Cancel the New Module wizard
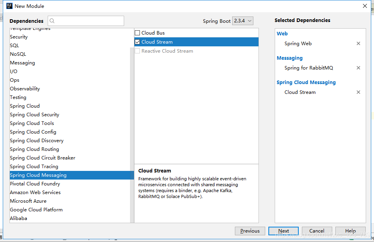Screen dimensions: 374x242 tap(317, 231)
